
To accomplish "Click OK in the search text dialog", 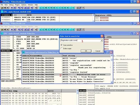I will click(86, 51).
